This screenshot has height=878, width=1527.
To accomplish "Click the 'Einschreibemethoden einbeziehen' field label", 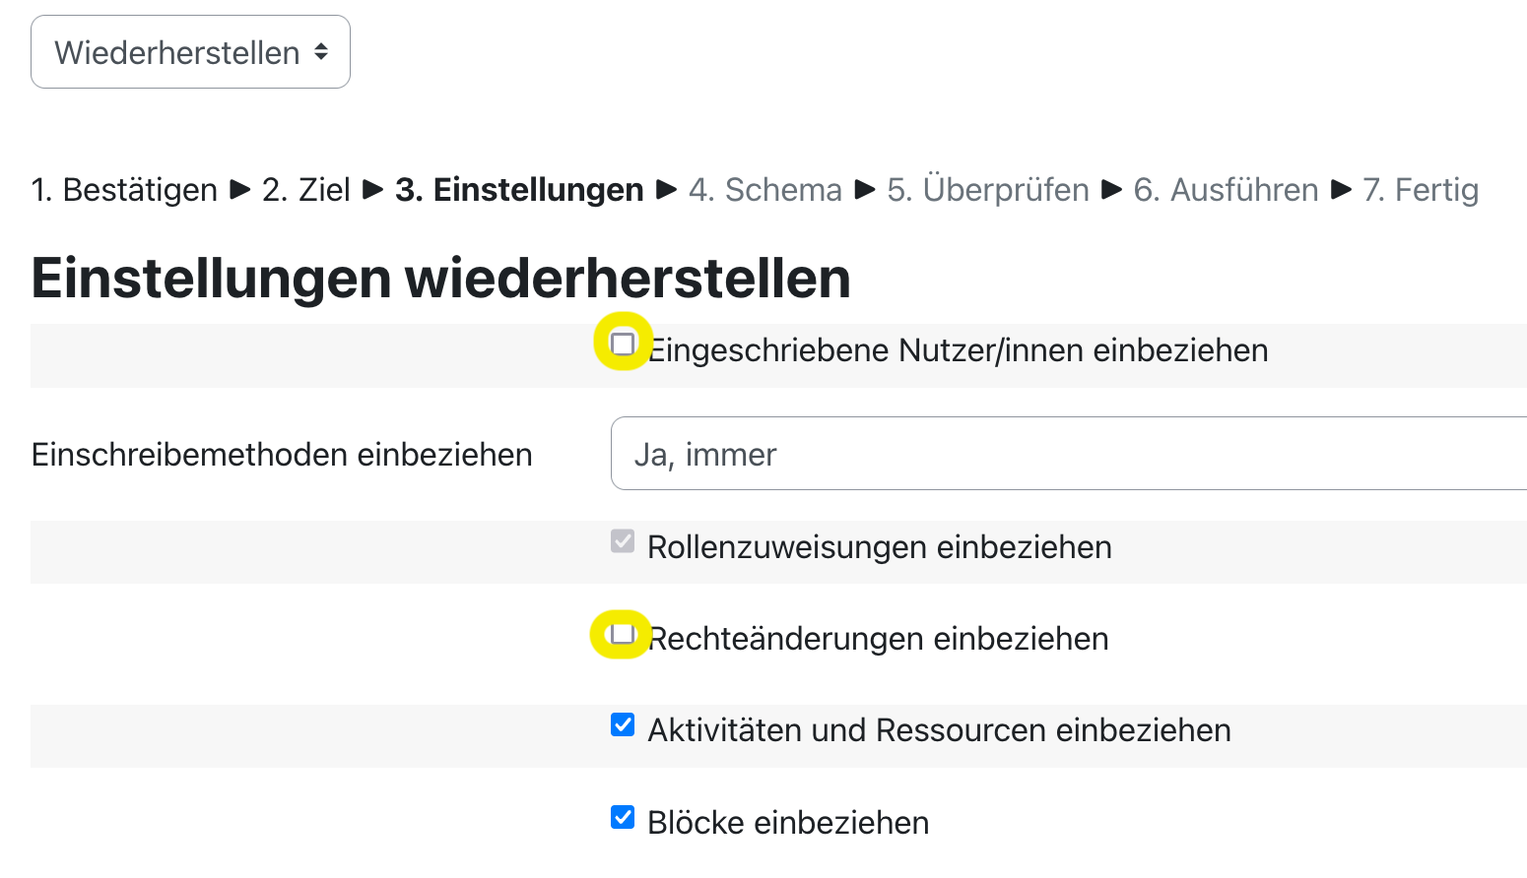I will click(282, 455).
